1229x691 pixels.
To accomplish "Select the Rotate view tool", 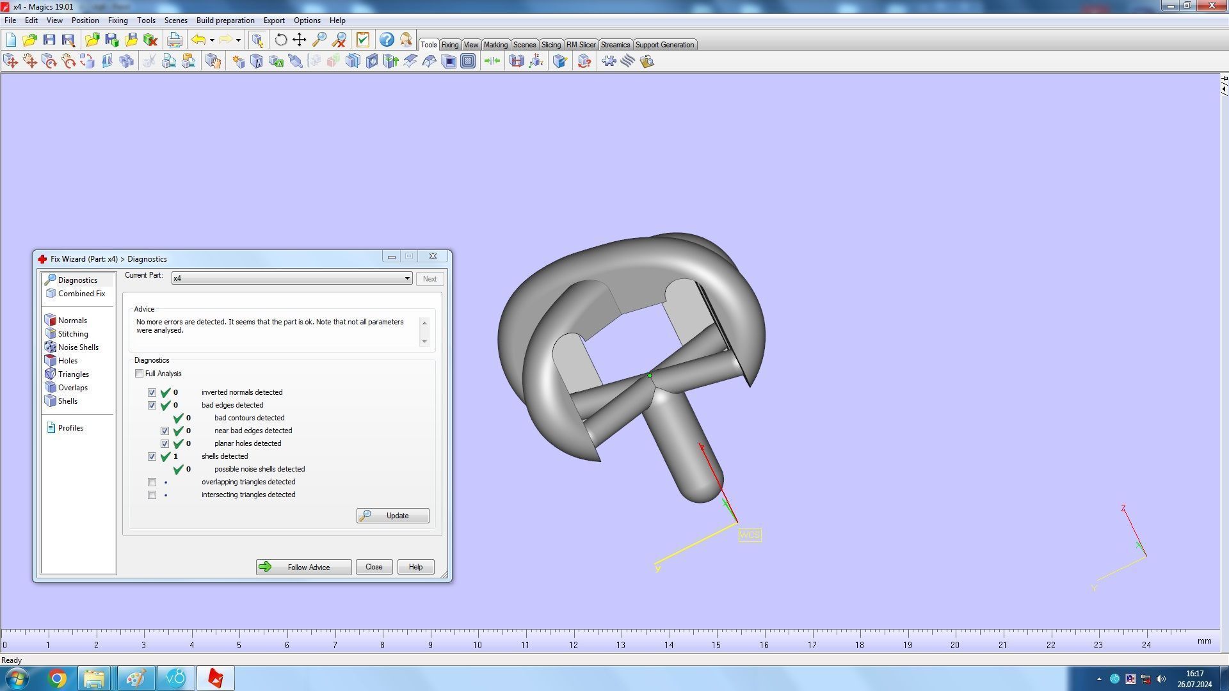I will click(280, 40).
